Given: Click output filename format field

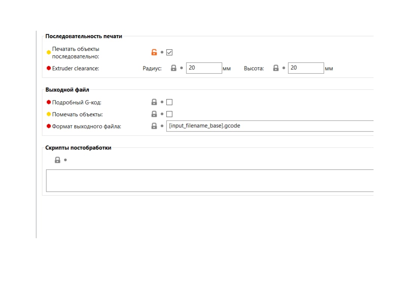Looking at the screenshot, I should click(270, 126).
